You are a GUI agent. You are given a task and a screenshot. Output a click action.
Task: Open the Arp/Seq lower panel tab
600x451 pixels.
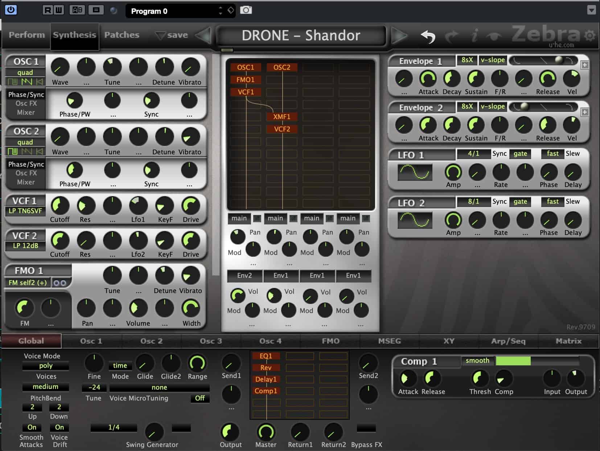click(x=508, y=341)
